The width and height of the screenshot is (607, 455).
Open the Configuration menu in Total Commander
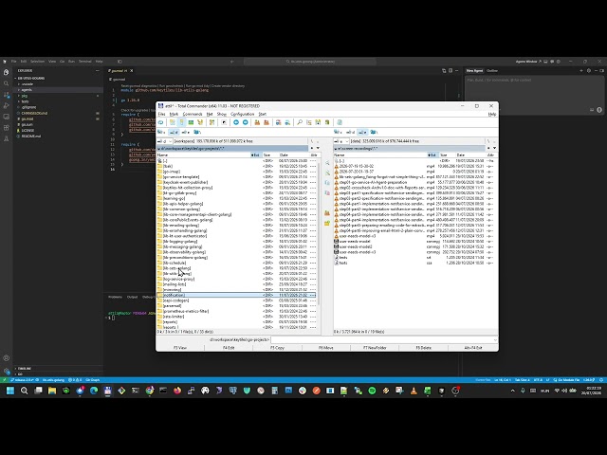(x=243, y=114)
